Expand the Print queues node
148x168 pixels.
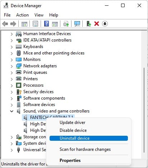coord(11,73)
